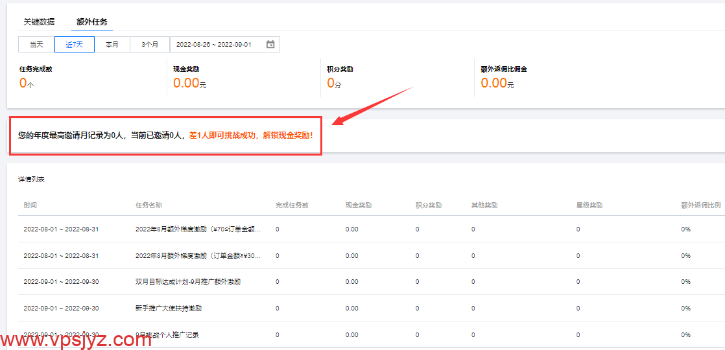Choose the 当天 time range button
This screenshot has height=350, width=725.
click(x=36, y=44)
